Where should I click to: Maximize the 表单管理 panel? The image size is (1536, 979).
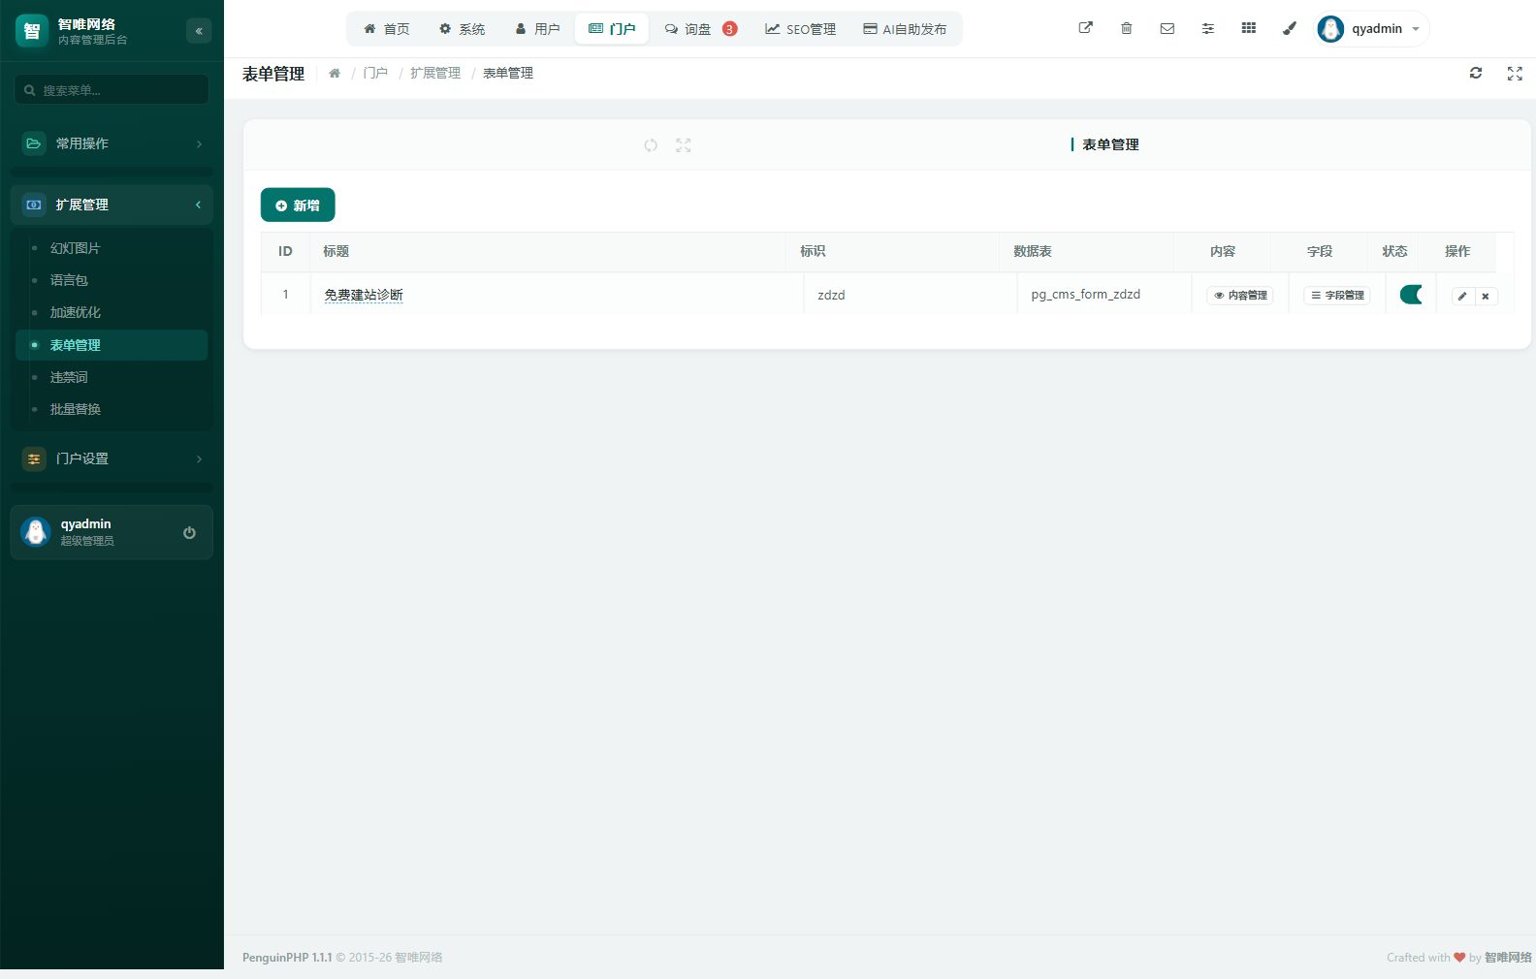coord(684,145)
